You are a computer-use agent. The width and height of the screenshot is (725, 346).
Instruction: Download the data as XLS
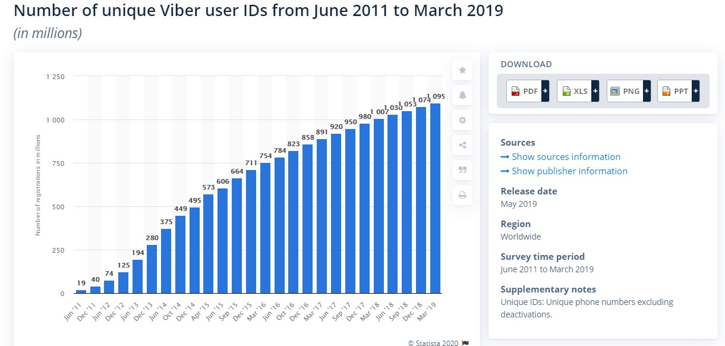pyautogui.click(x=578, y=91)
